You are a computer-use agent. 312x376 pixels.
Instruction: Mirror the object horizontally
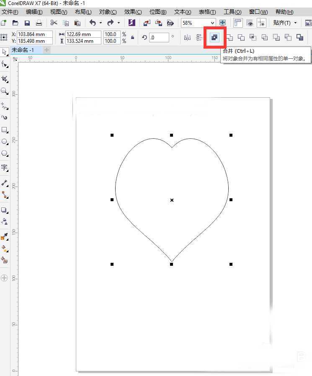tap(187, 38)
